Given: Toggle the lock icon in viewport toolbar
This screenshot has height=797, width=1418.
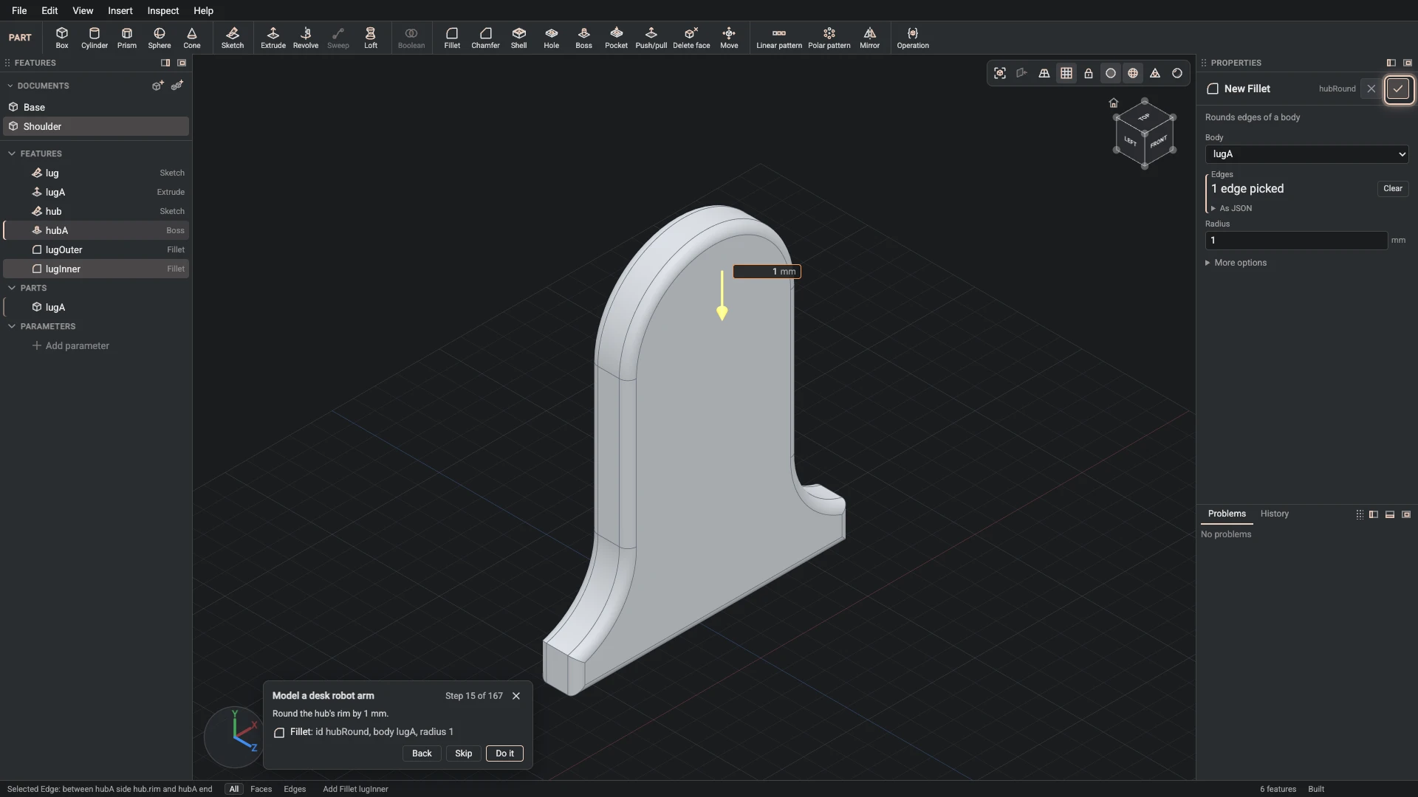Looking at the screenshot, I should point(1089,73).
